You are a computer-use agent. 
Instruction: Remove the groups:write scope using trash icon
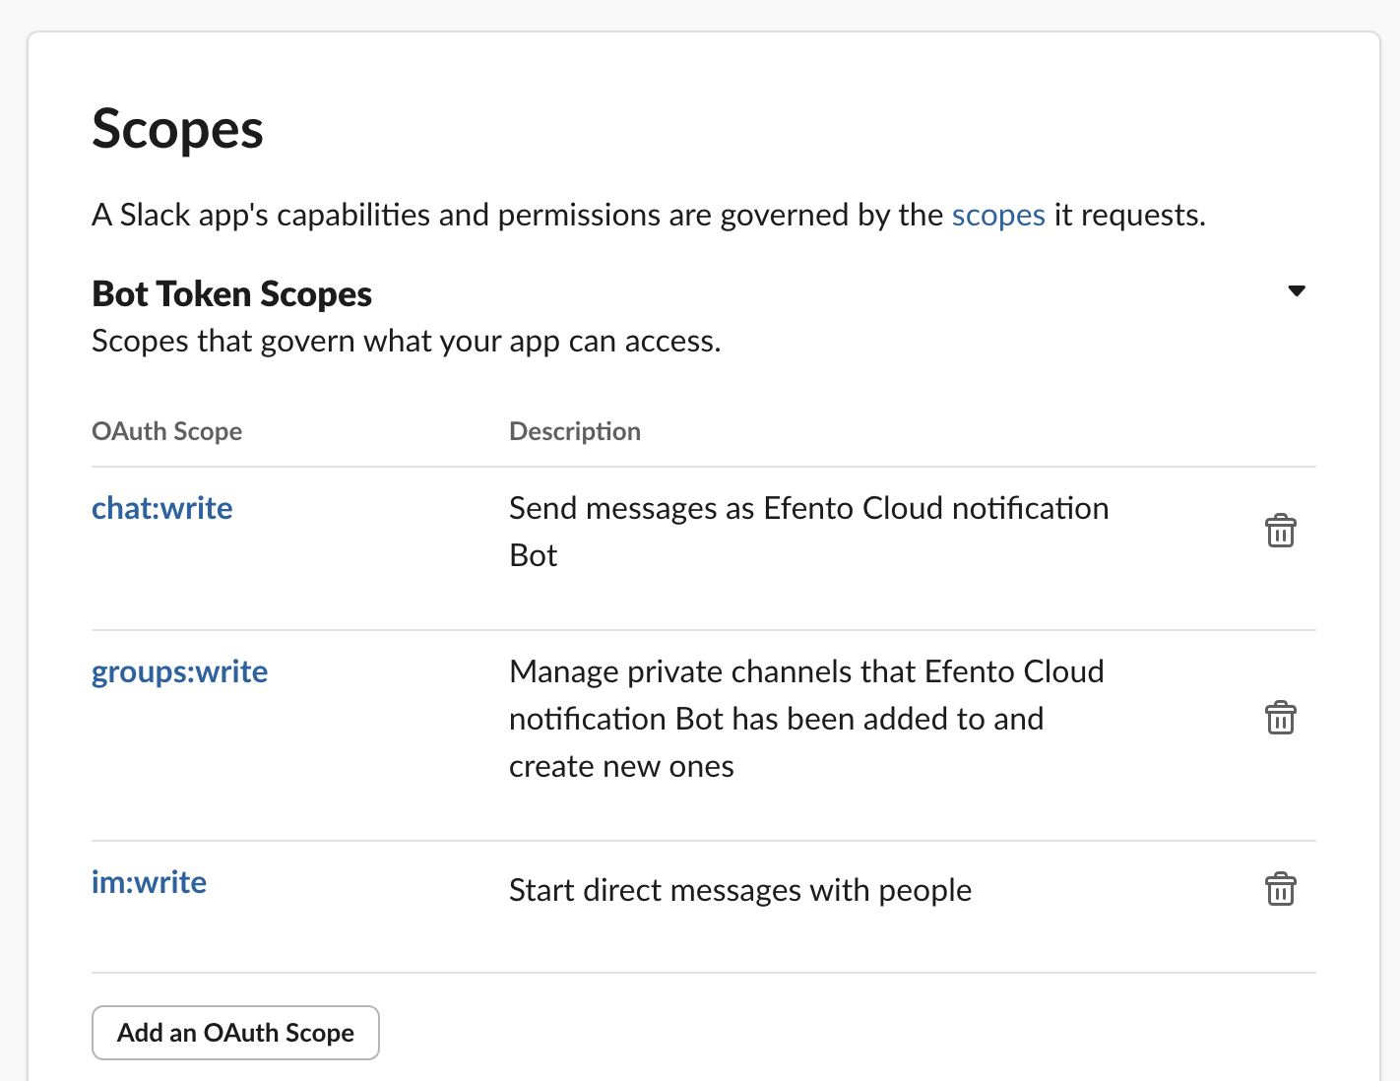point(1280,718)
